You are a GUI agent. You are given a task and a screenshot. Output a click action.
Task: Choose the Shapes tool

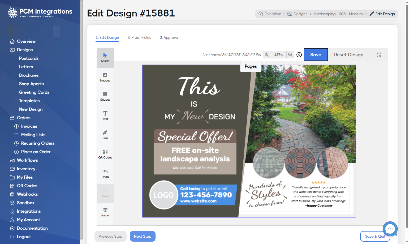click(105, 96)
